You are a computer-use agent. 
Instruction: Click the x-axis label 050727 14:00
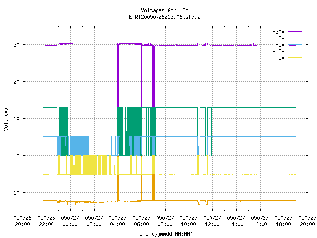236,221
